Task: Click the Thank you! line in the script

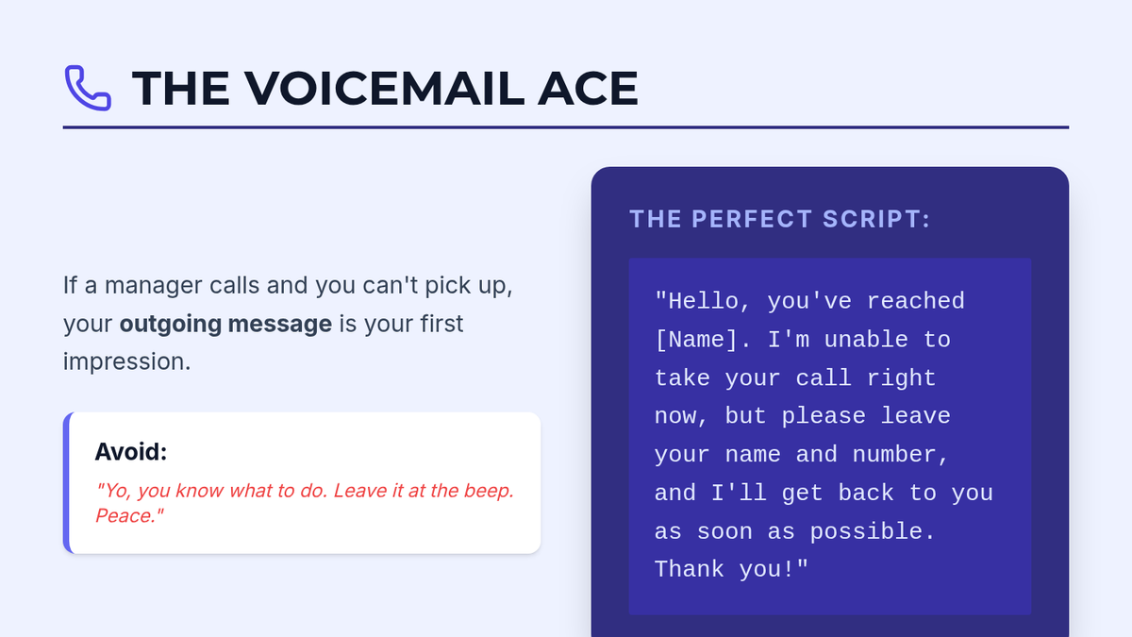Action: pyautogui.click(x=732, y=569)
